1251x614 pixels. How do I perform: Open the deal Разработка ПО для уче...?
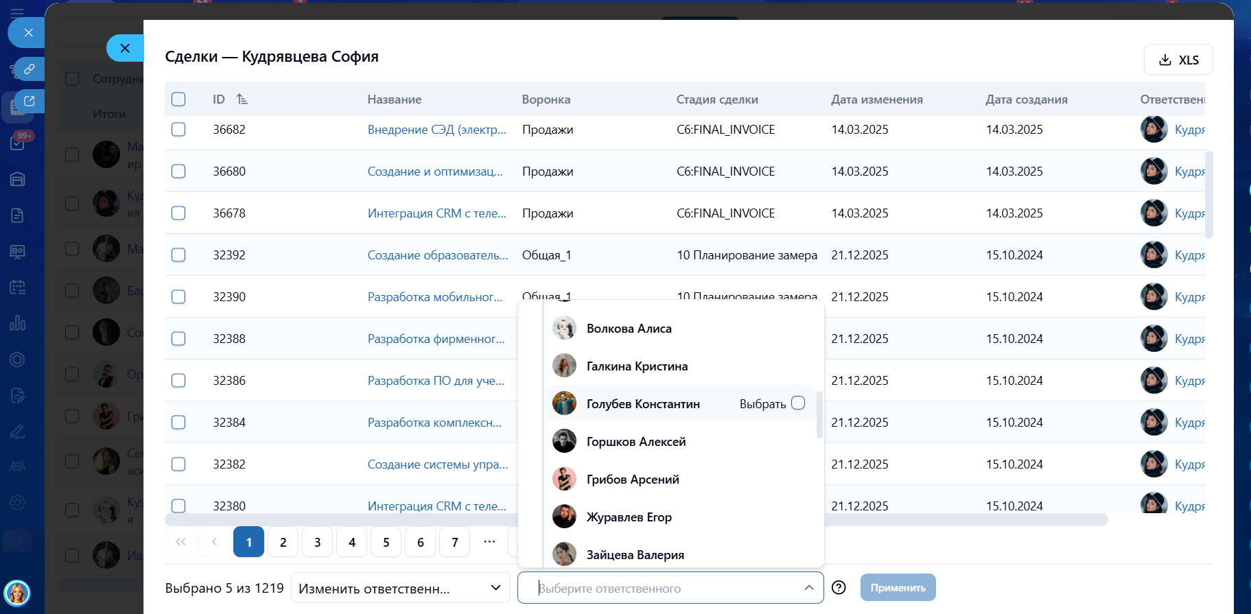[x=436, y=381]
